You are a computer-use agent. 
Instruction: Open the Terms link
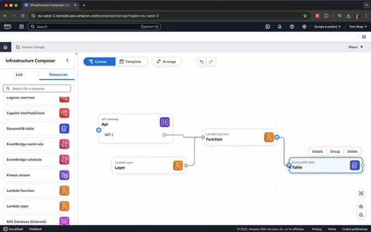coord(332,229)
